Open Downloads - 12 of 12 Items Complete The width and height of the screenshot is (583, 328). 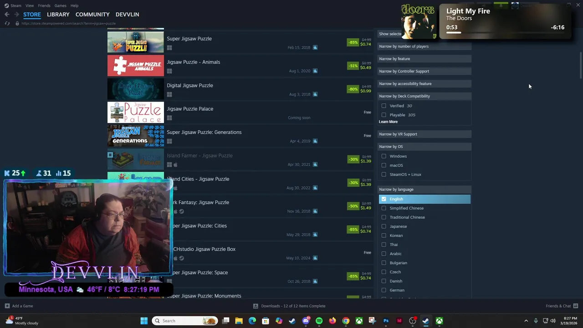tap(293, 306)
